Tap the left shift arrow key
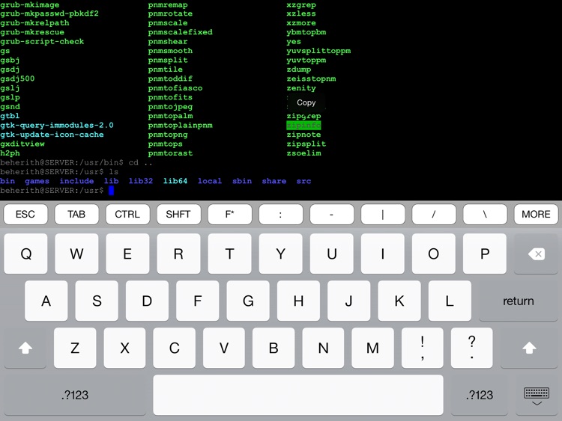This screenshot has width=562, height=421. 25,348
